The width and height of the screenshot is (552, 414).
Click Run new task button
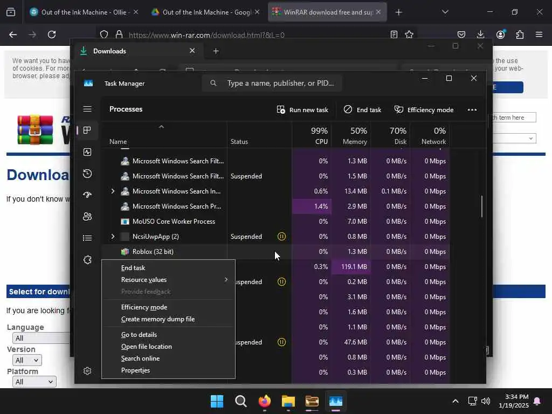pyautogui.click(x=302, y=110)
